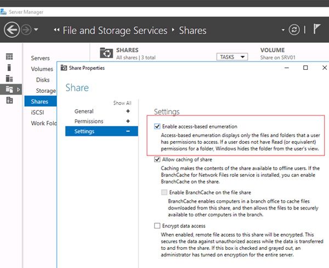Expand the General section
329x268 pixels.
pyautogui.click(x=128, y=111)
